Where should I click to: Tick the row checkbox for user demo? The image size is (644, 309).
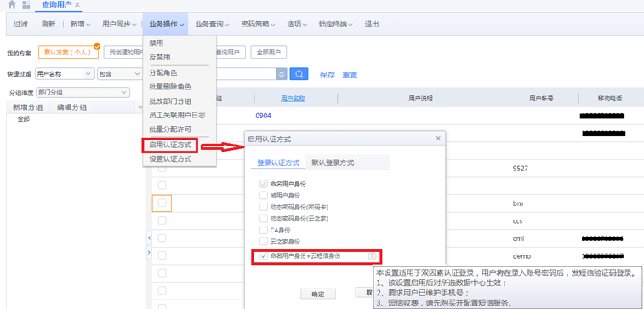162,255
